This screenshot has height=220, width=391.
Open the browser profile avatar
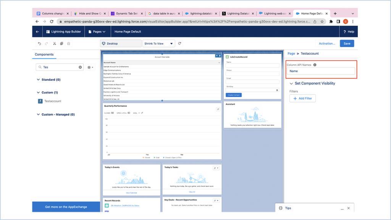click(x=345, y=21)
